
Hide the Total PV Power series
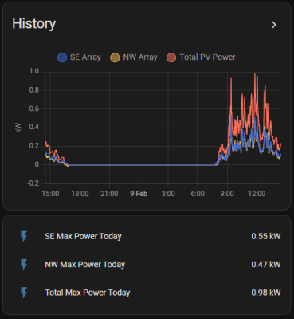click(x=201, y=57)
